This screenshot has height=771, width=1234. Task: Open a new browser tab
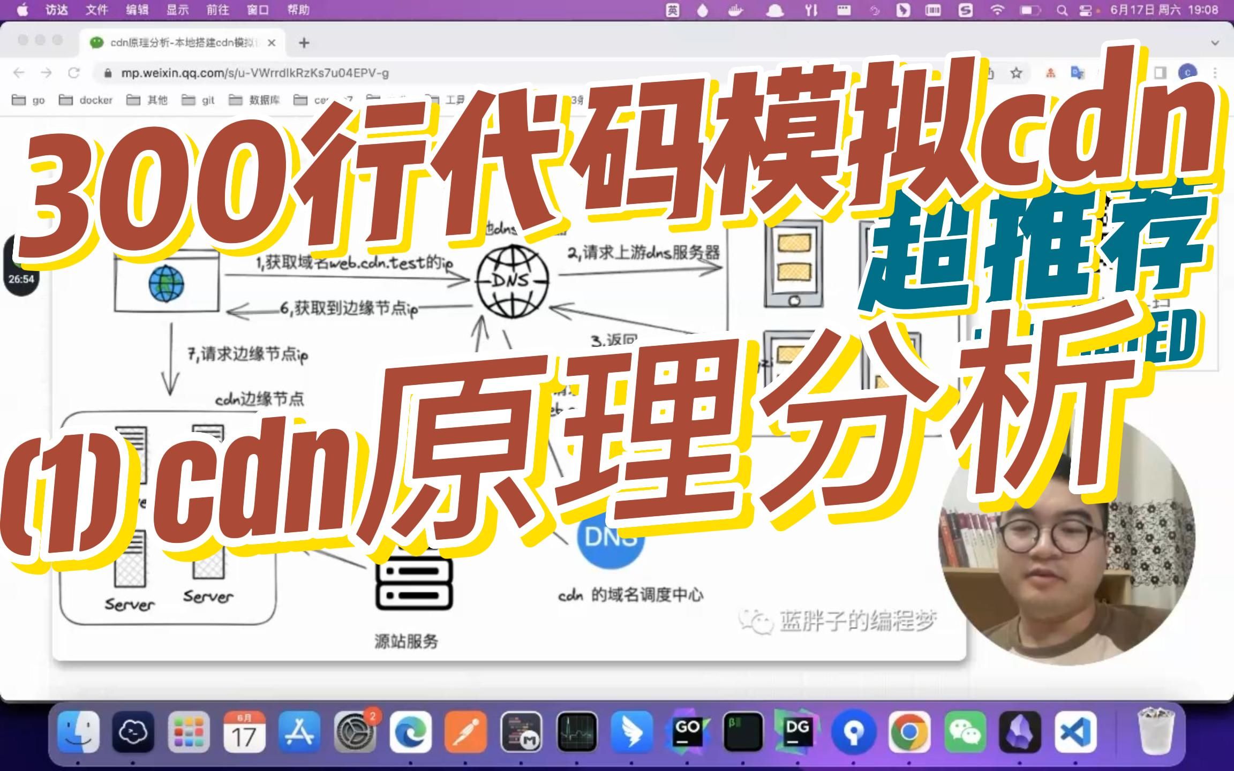[x=304, y=43]
